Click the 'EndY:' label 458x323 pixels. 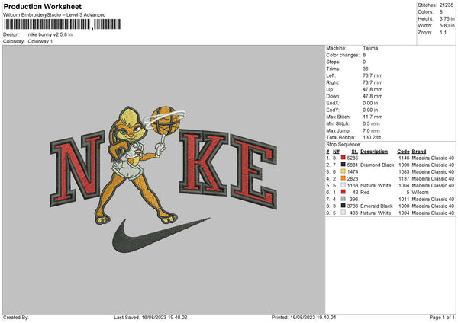pos(333,110)
